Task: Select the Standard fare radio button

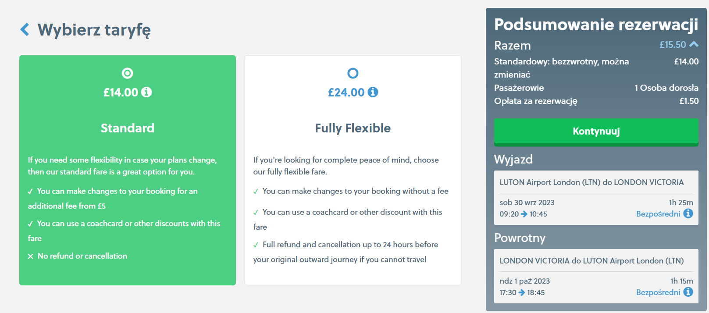Action: click(127, 73)
